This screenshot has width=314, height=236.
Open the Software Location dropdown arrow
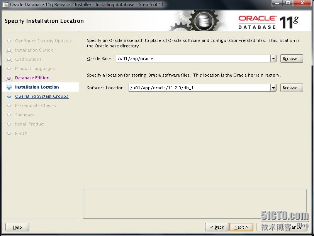click(x=273, y=88)
